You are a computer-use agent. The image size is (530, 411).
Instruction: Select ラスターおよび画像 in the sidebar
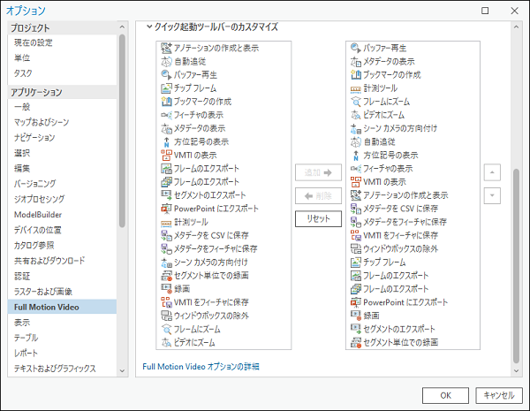coord(62,292)
